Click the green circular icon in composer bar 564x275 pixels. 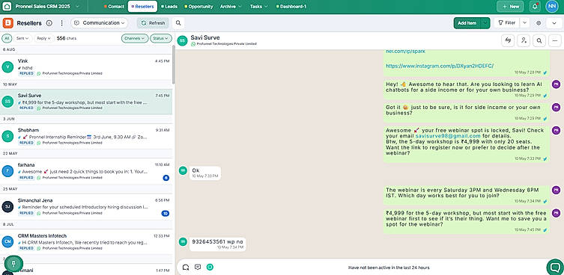point(210,267)
